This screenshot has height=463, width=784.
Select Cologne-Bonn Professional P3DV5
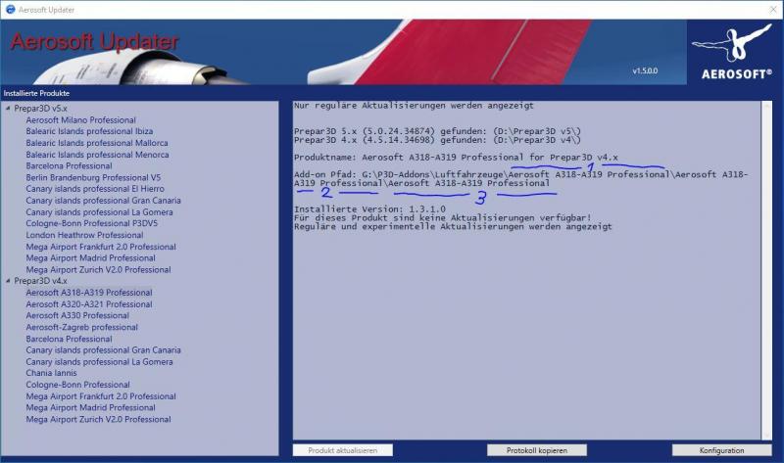point(92,223)
